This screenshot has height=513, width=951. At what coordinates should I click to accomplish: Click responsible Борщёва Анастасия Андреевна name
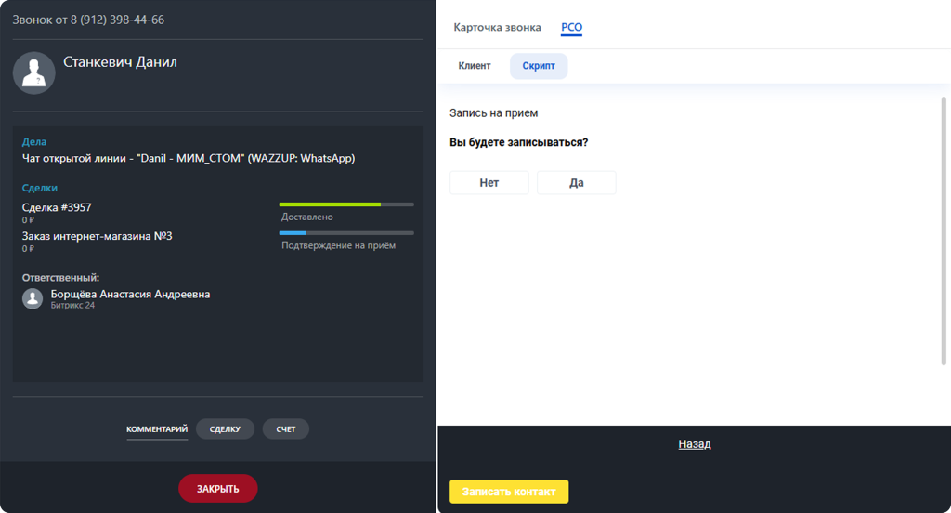pos(130,294)
